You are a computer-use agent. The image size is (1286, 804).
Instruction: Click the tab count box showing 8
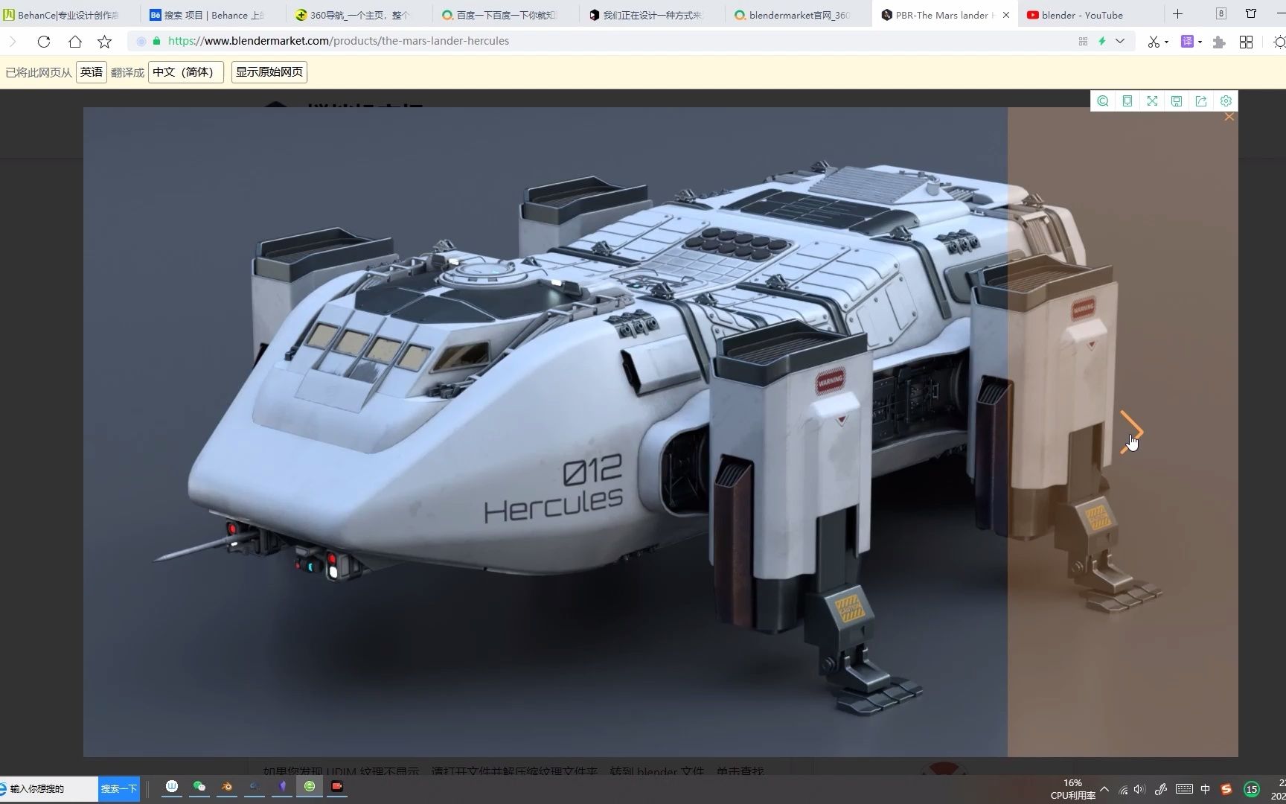tap(1221, 13)
